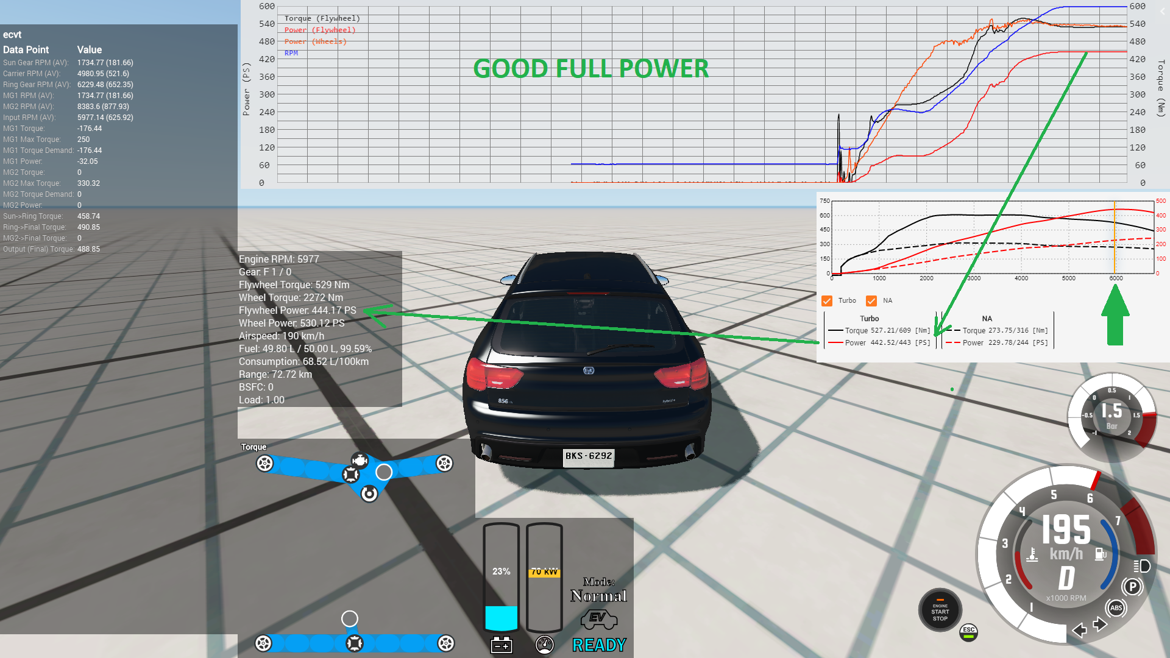
Task: Click the 'Power (Wheels)' graph legend entry
Action: tap(315, 41)
